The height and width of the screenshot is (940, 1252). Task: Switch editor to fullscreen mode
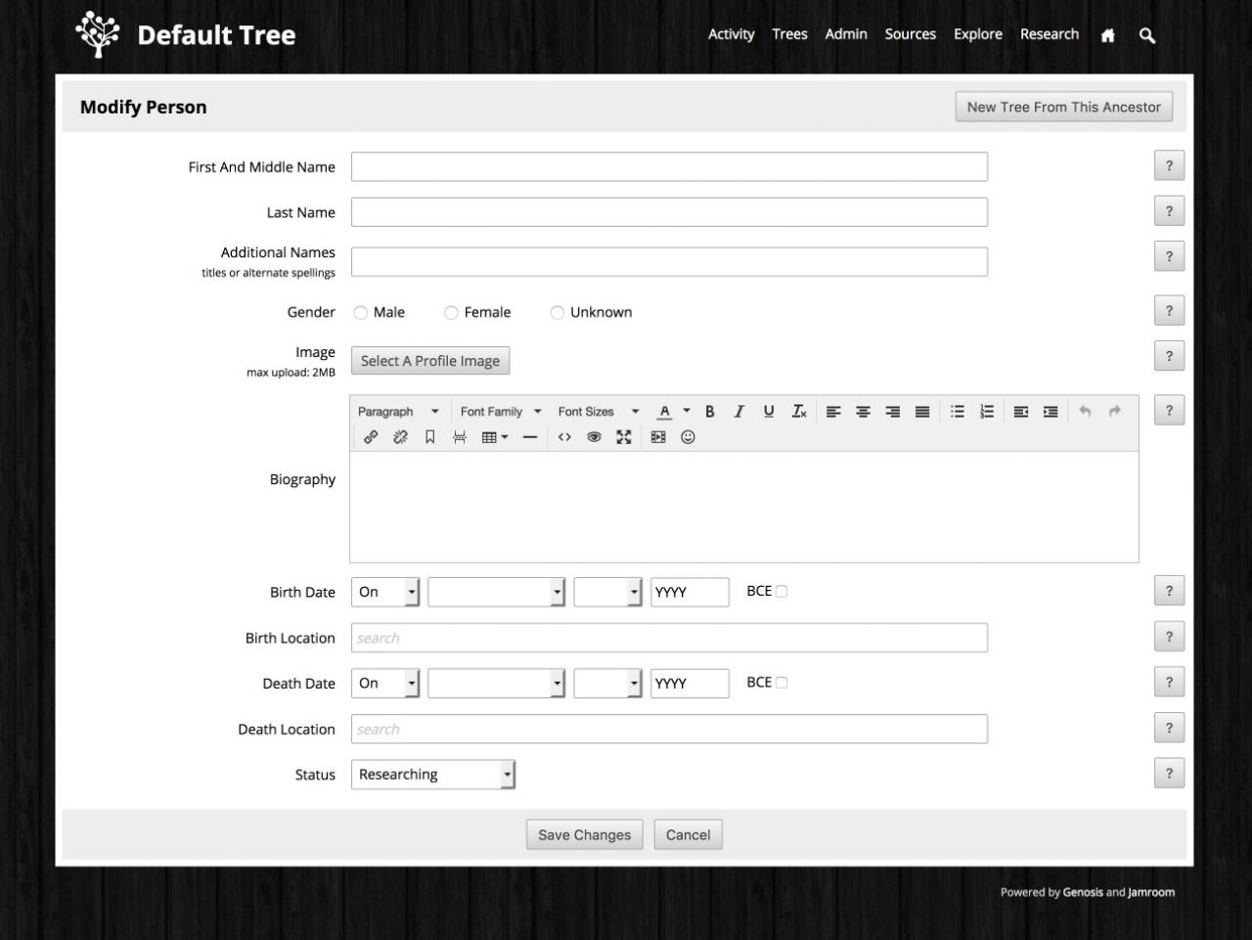click(623, 437)
